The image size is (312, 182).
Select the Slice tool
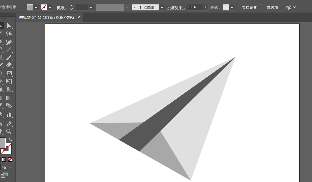[9, 124]
